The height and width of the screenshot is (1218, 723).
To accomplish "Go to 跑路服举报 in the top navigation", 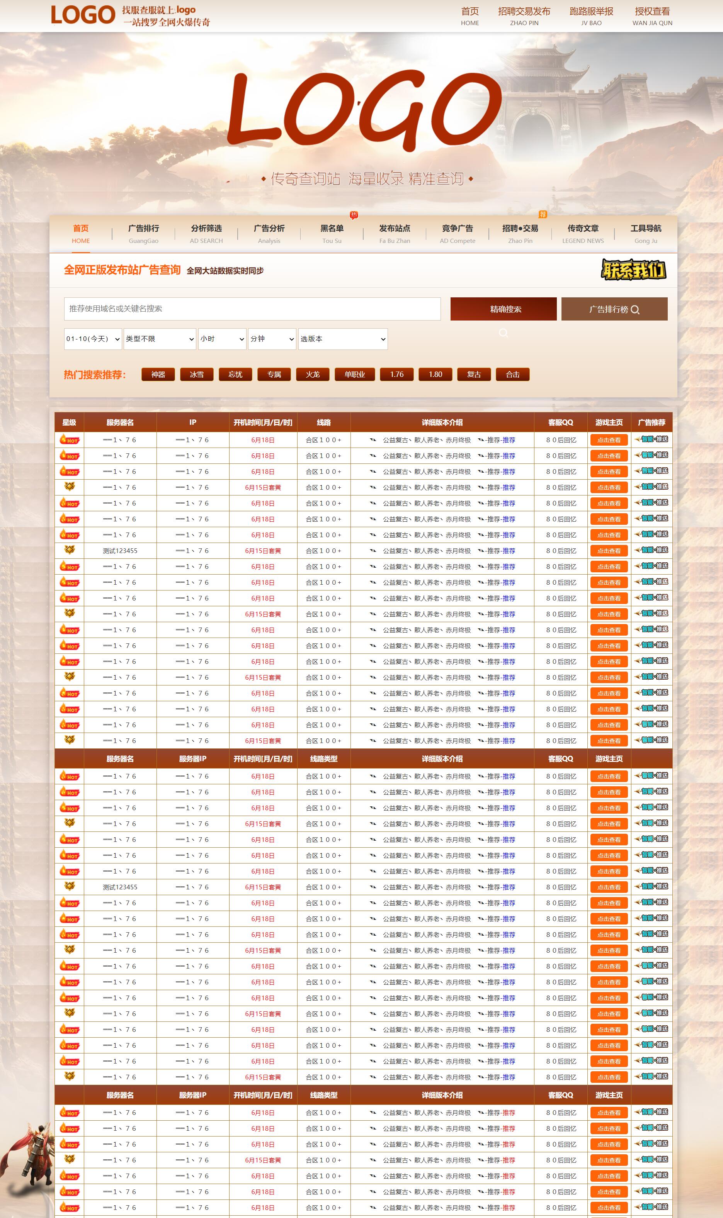I will point(591,16).
